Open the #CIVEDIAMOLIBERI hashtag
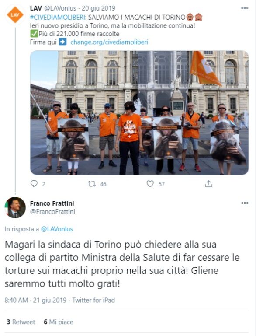Image resolution: width=256 pixels, height=336 pixels. 57,17
